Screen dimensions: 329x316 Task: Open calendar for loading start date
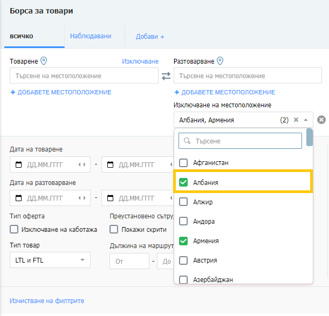pyautogui.click(x=19, y=164)
